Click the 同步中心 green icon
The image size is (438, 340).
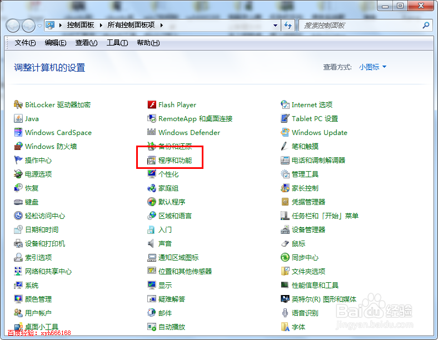coord(285,257)
